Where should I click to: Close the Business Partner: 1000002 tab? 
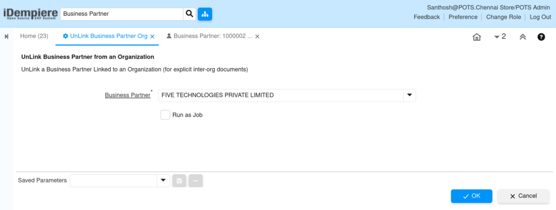point(257,36)
